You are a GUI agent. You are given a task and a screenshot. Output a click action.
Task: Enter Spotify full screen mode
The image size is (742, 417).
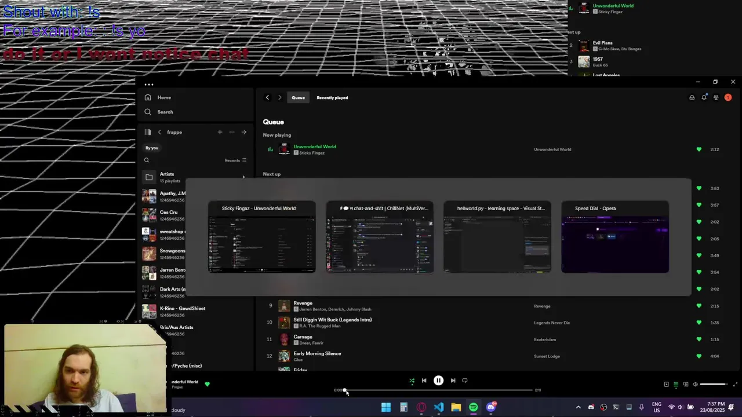pyautogui.click(x=735, y=384)
